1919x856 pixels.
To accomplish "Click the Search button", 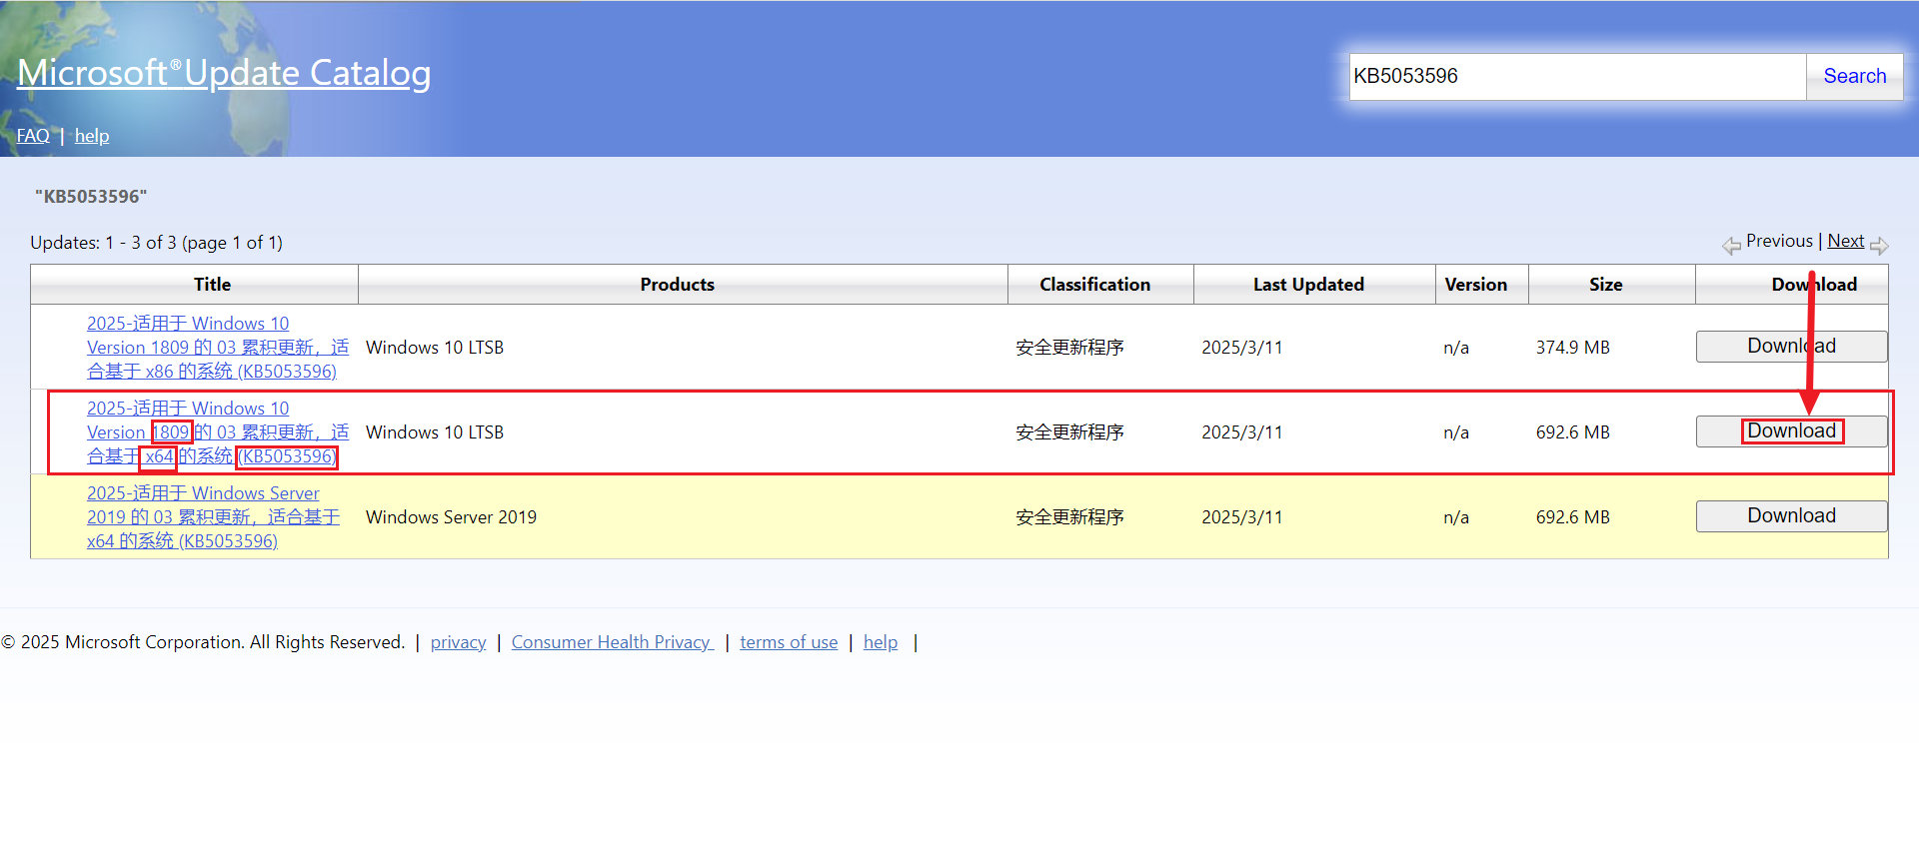I will [1854, 77].
